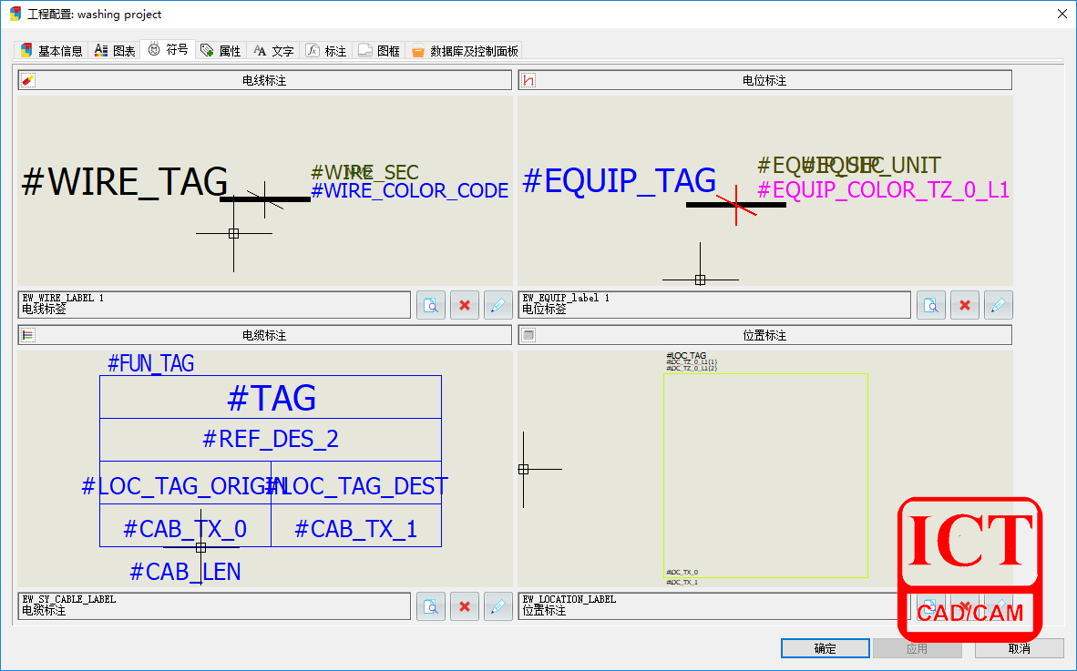Switch to the 图框 tab
Viewport: 1077px width, 671px height.
[380, 51]
